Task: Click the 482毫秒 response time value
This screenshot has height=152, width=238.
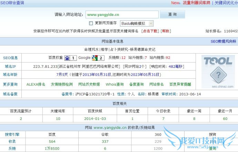Action: pos(175,66)
